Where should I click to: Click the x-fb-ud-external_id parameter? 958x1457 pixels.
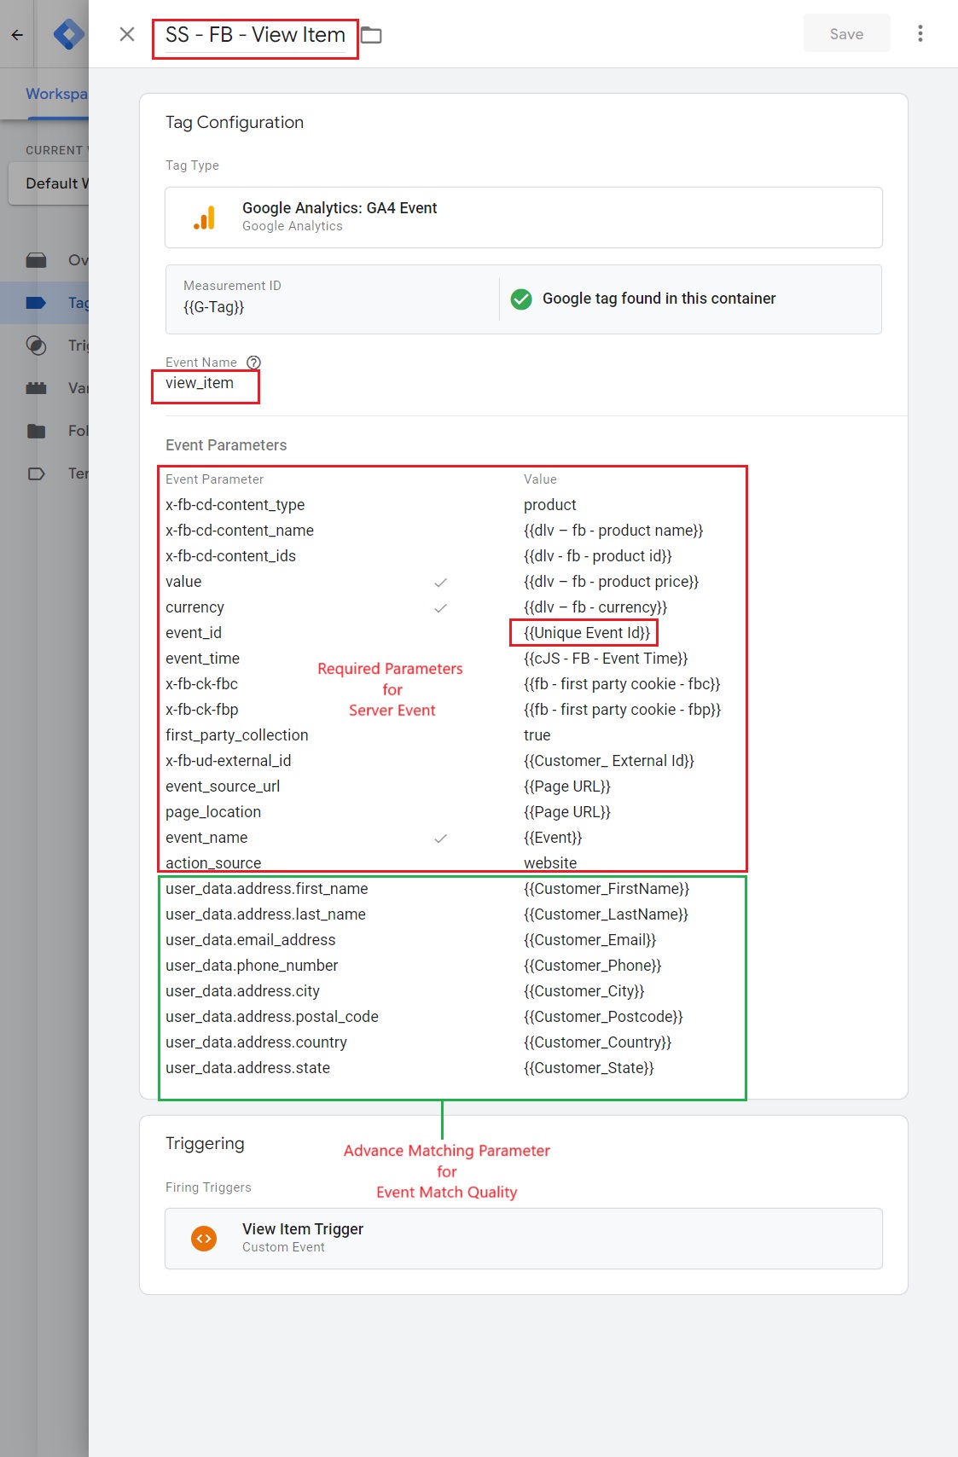click(228, 761)
